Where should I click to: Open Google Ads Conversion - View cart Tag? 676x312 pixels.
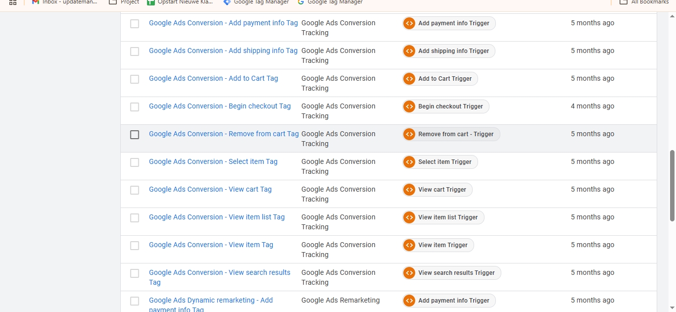point(210,189)
